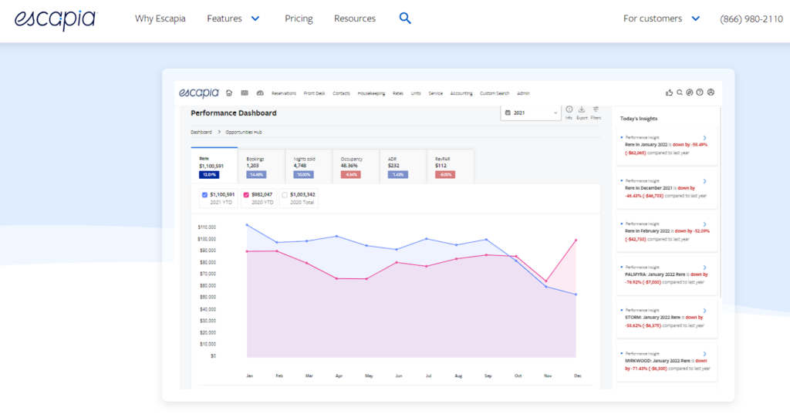Open the Resources link
Image resolution: width=790 pixels, height=414 pixels.
(355, 19)
